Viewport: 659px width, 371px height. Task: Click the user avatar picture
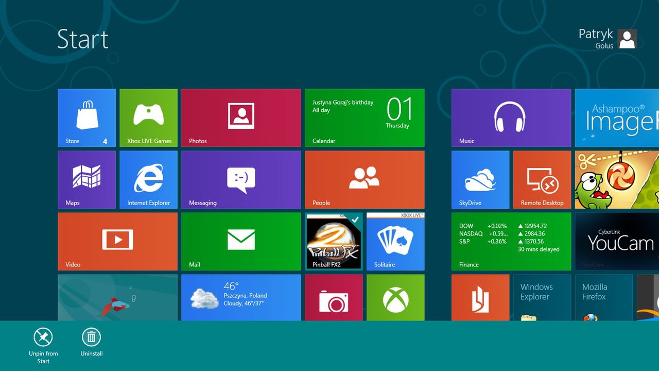[x=627, y=39]
